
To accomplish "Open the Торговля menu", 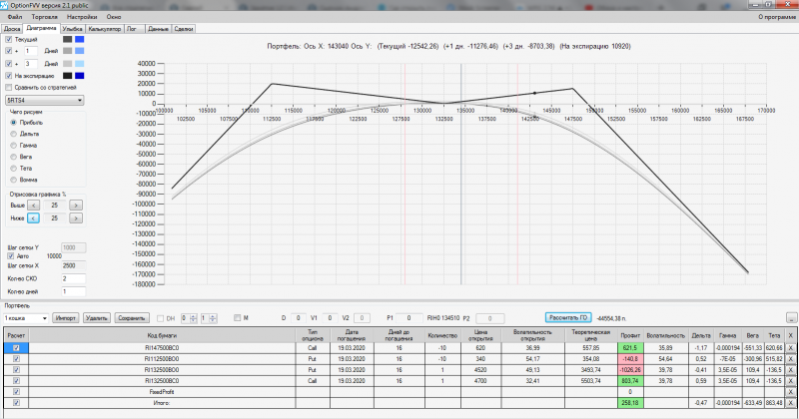I will 44,17.
